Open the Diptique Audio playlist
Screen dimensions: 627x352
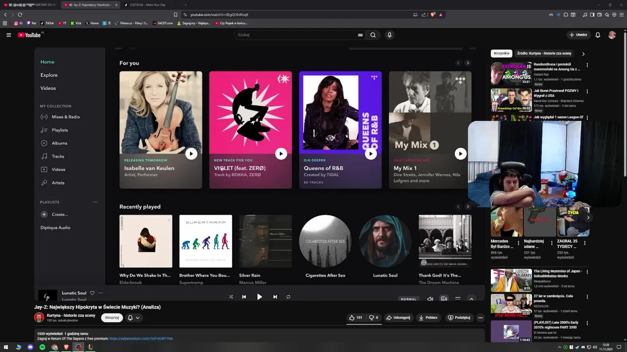pos(55,228)
